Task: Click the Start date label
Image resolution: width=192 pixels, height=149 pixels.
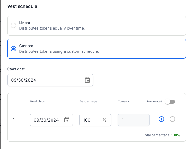Action: (x=16, y=69)
